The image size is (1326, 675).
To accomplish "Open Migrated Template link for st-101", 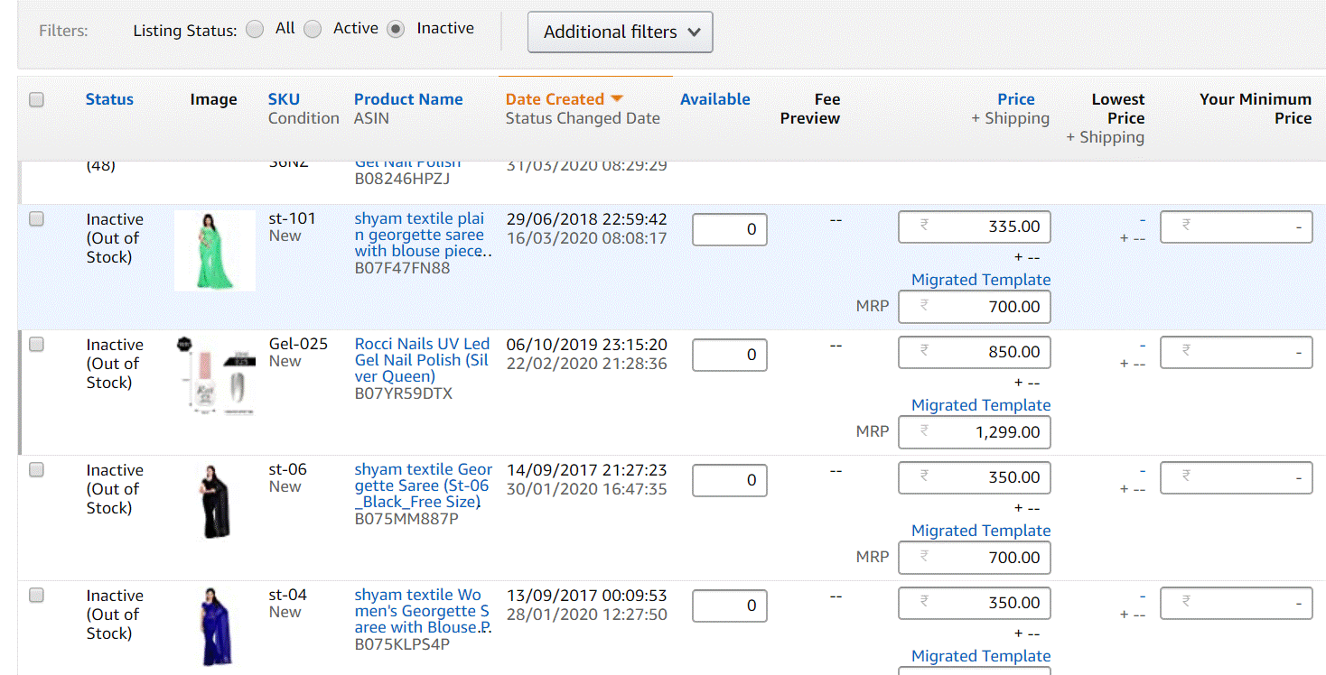I will click(x=980, y=280).
